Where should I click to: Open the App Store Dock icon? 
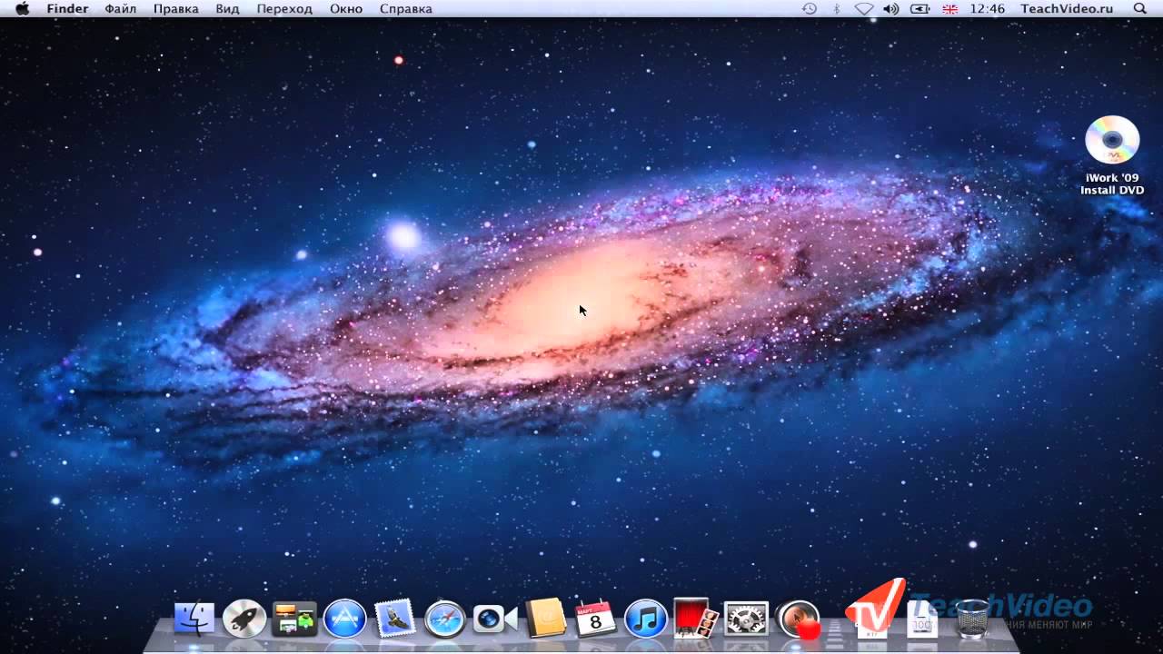tap(344, 619)
